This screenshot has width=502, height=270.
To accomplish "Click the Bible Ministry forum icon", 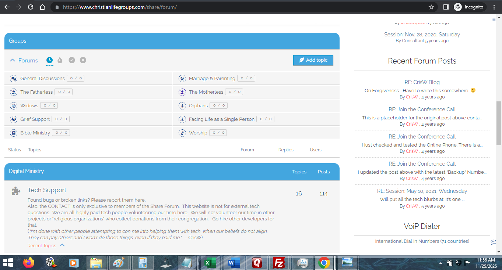I will pos(14,133).
